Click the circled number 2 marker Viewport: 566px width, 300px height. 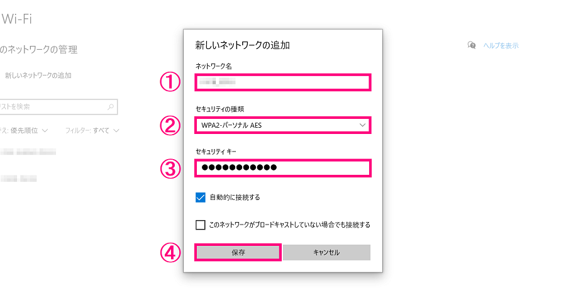point(170,126)
